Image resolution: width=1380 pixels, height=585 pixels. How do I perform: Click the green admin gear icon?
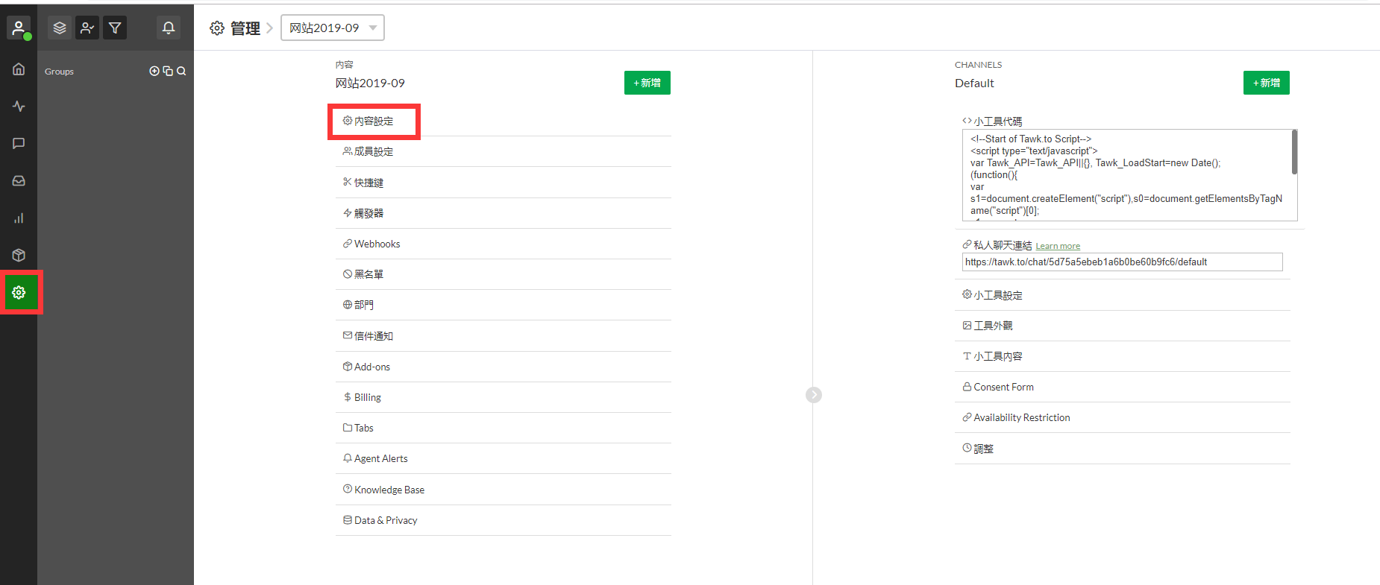coord(19,292)
